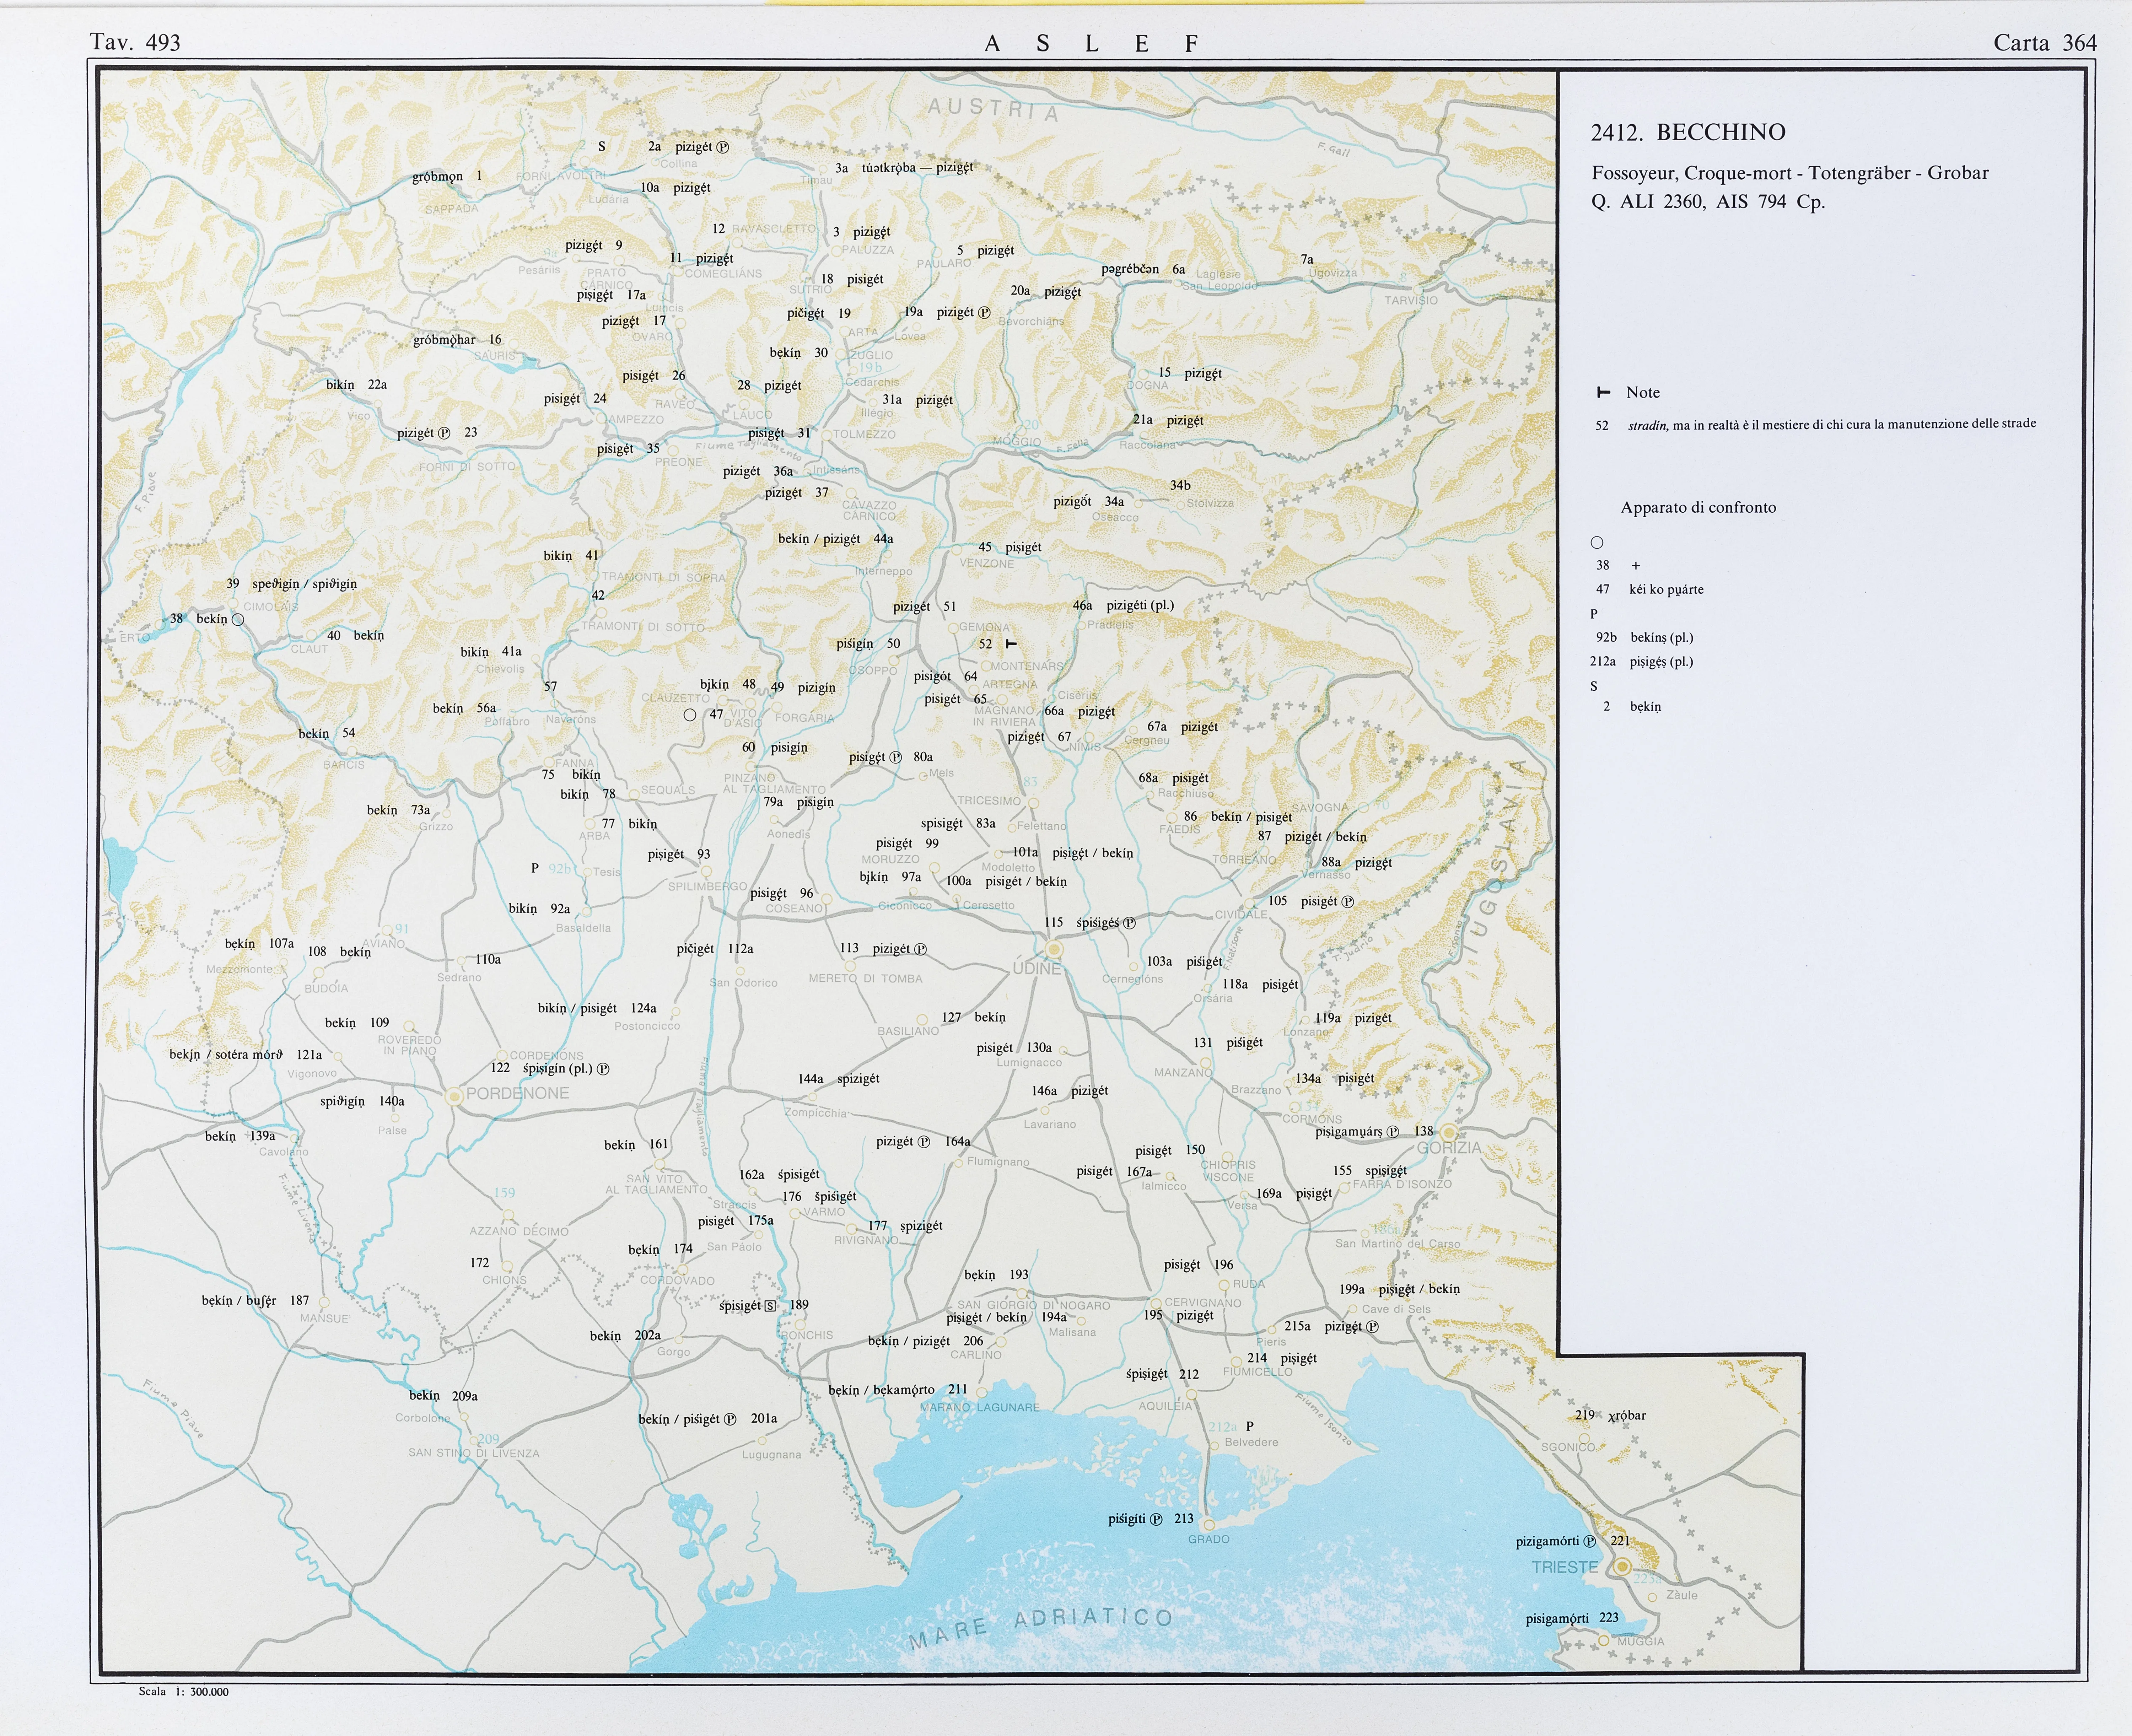This screenshot has width=2132, height=1736.
Task: Click the Pordenone city marker circle
Action: pos(454,1096)
